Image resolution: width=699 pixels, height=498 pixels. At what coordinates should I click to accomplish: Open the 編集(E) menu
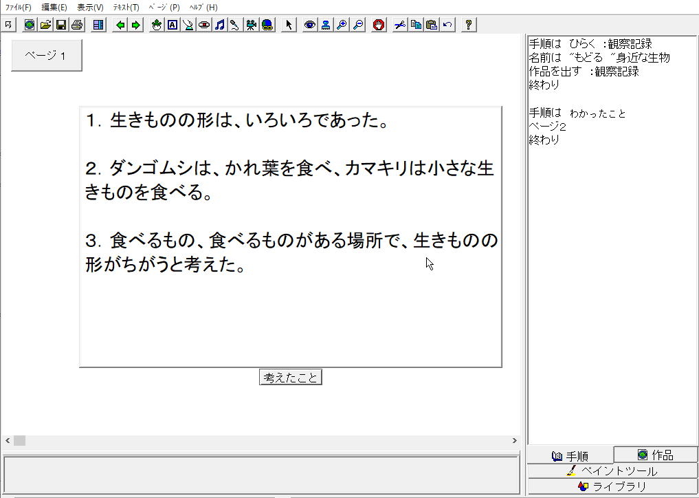(54, 7)
